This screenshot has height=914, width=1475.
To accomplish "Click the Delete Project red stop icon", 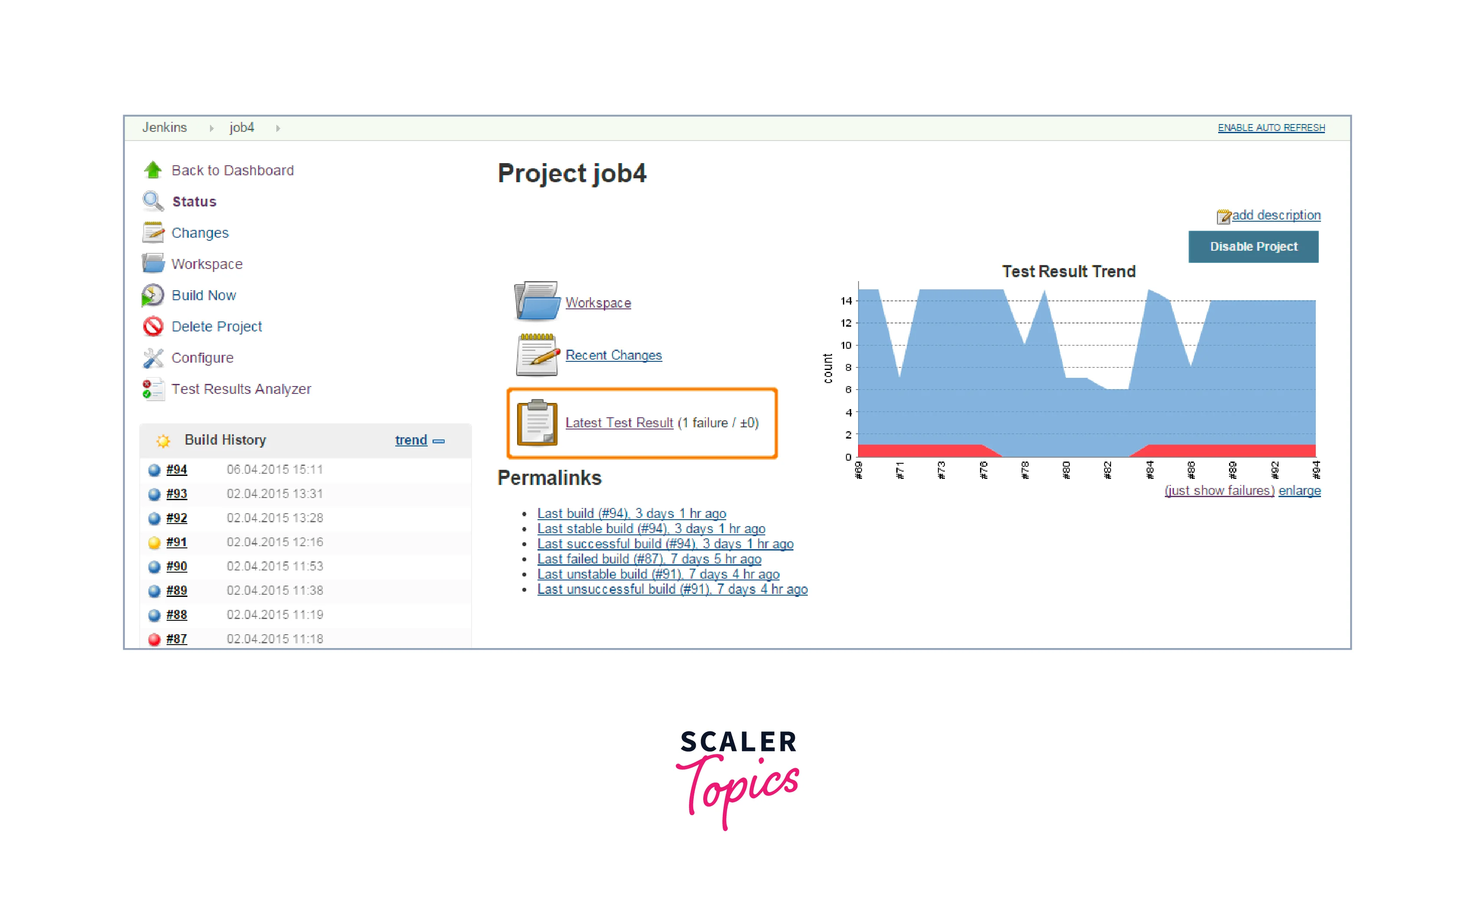I will [153, 326].
